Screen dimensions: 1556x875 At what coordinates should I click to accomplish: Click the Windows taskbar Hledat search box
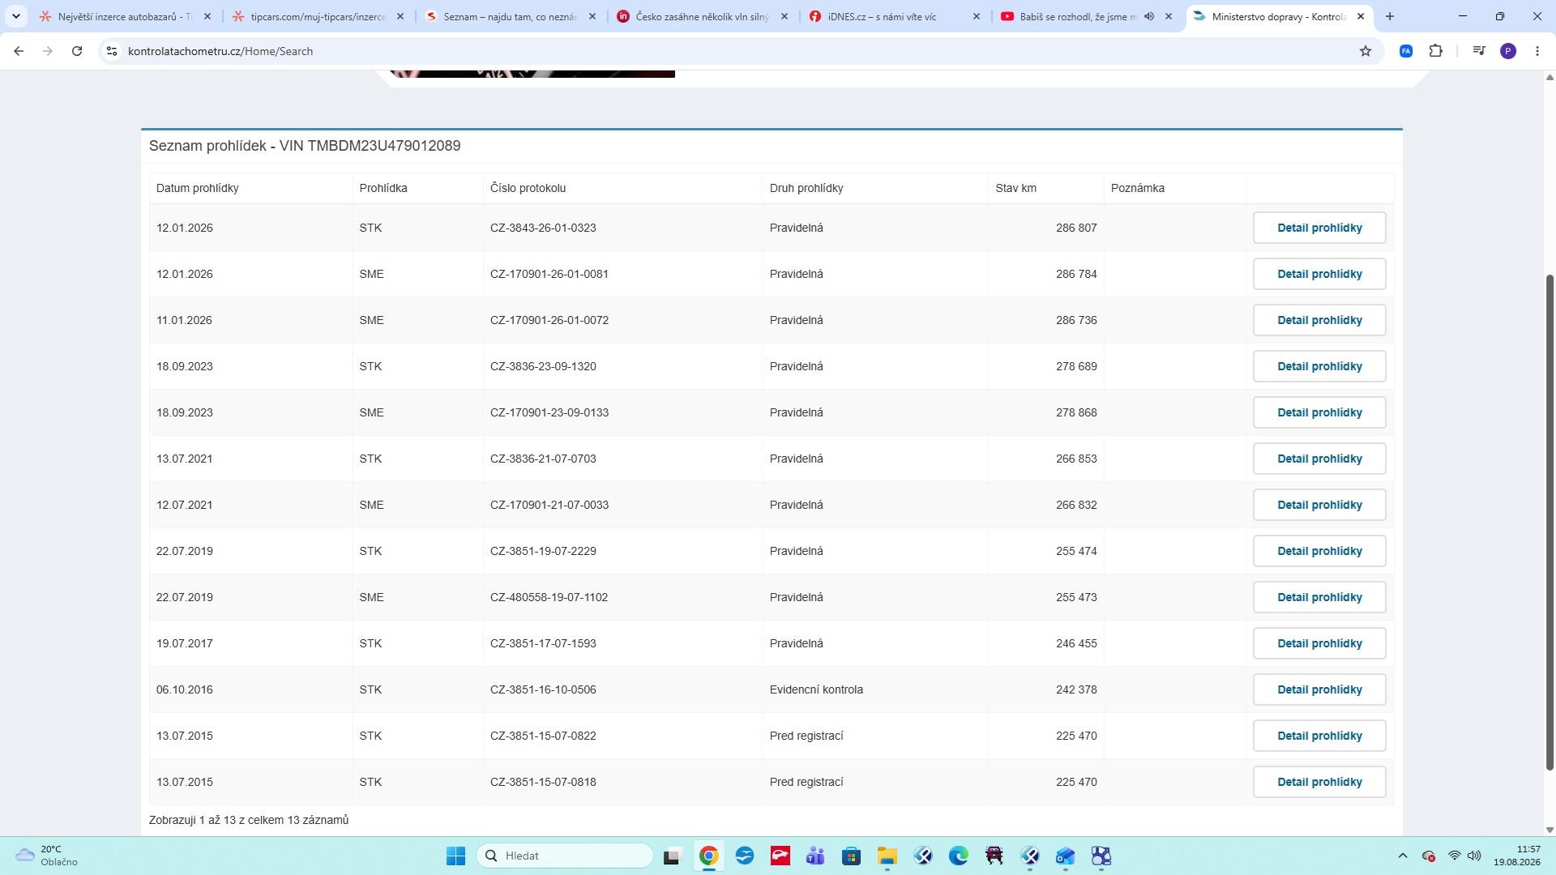point(565,856)
